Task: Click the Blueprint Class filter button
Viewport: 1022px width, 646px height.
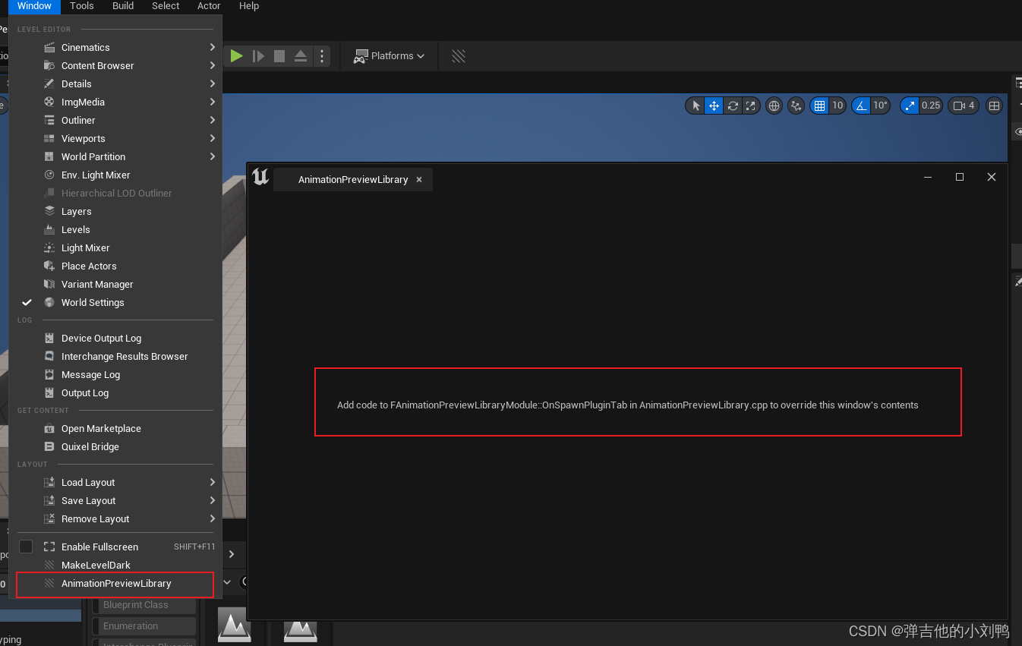Action: tap(144, 605)
